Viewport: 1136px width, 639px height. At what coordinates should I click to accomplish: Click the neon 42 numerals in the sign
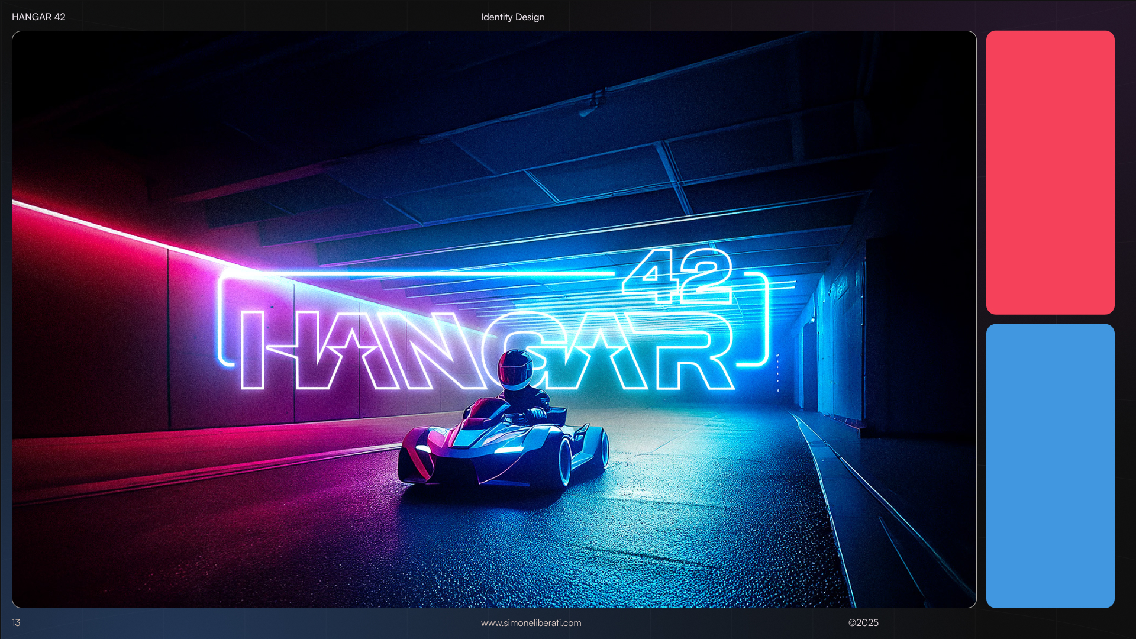coord(677,275)
